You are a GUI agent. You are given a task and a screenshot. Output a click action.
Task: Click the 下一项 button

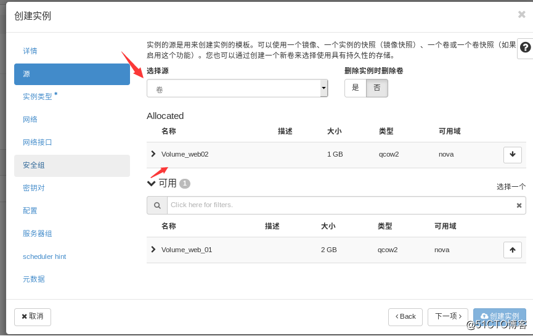[448, 317]
